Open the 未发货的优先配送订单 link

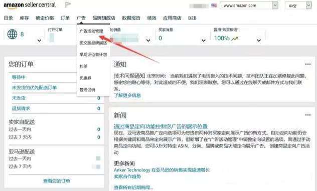[x=34, y=88]
